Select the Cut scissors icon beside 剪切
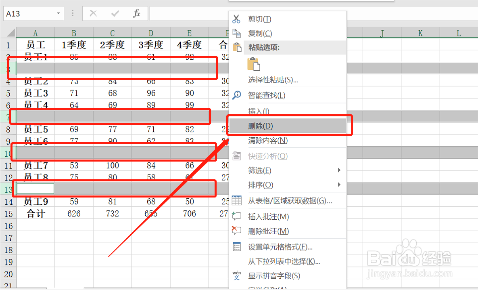This screenshot has width=478, height=290. (x=237, y=19)
